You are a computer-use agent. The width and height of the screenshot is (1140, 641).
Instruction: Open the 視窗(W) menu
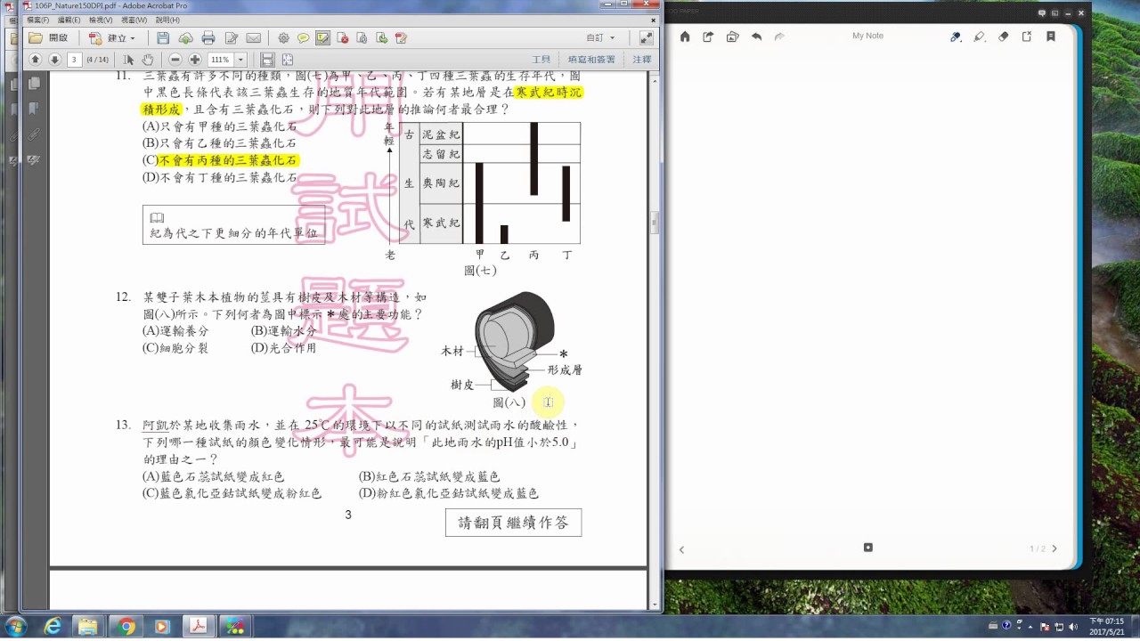(x=134, y=20)
